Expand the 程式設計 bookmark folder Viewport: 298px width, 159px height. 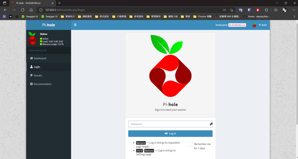pos(102,17)
